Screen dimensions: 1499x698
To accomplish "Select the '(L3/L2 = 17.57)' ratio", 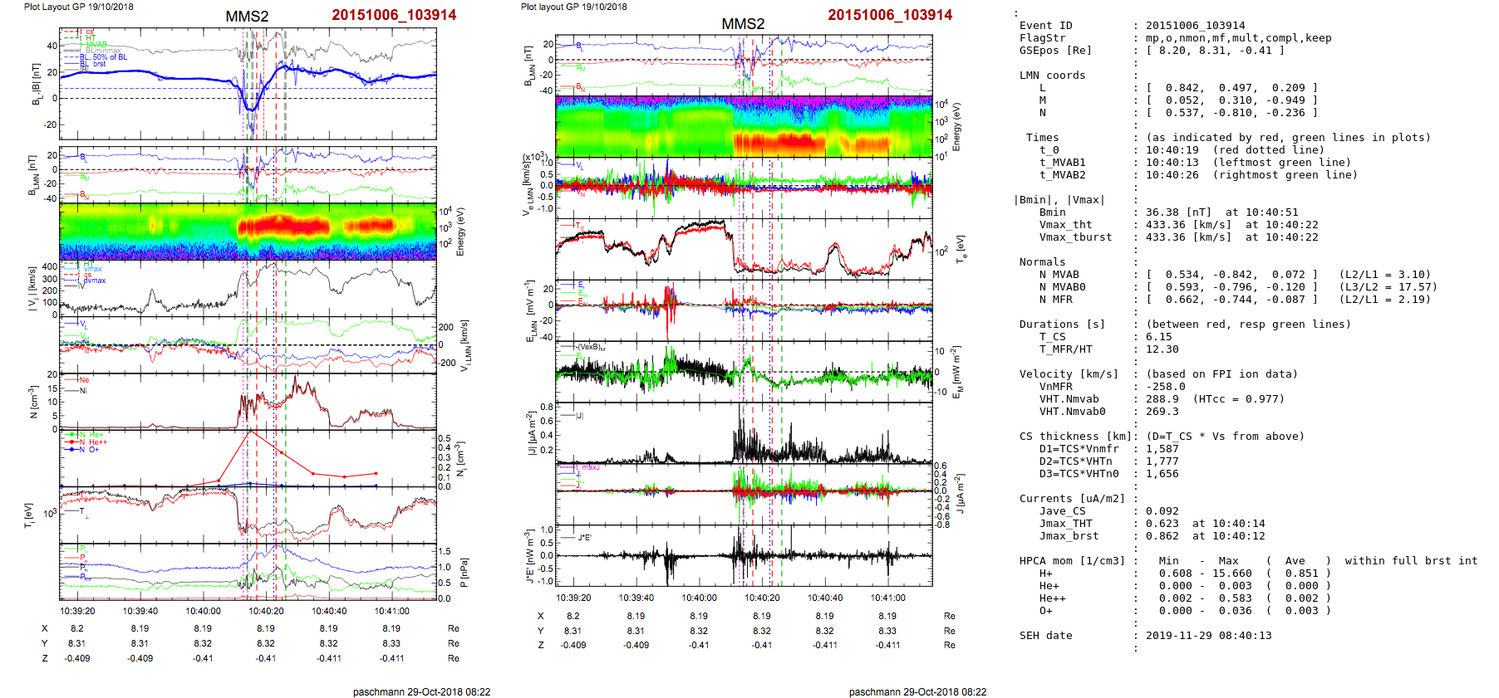I will coord(1388,287).
